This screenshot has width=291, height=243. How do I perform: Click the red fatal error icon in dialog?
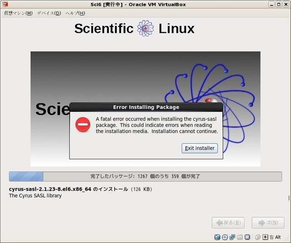(x=83, y=125)
